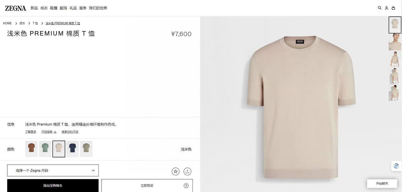
Task: Expand the 选择一个 Zegna 尺码 dropdown
Action: pyautogui.click(x=53, y=170)
